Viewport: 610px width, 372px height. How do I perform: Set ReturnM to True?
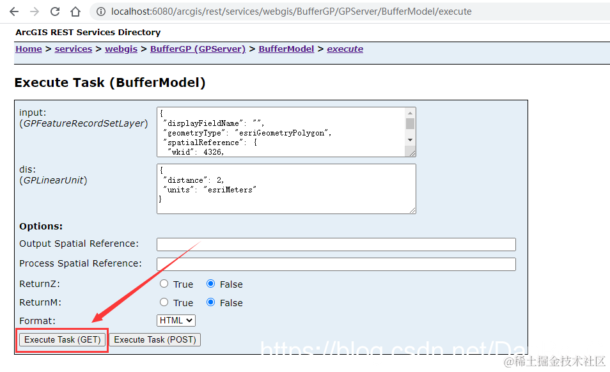pos(164,302)
